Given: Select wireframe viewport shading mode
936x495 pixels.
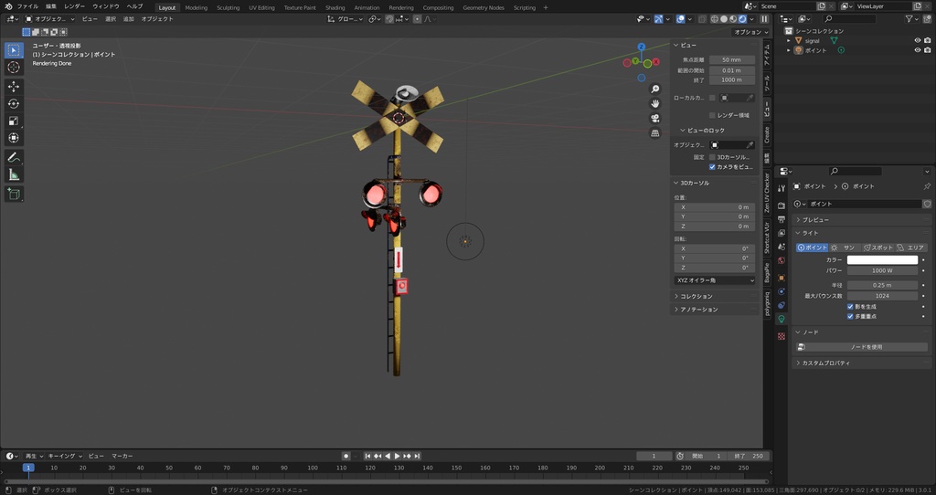Looking at the screenshot, I should pyautogui.click(x=715, y=19).
